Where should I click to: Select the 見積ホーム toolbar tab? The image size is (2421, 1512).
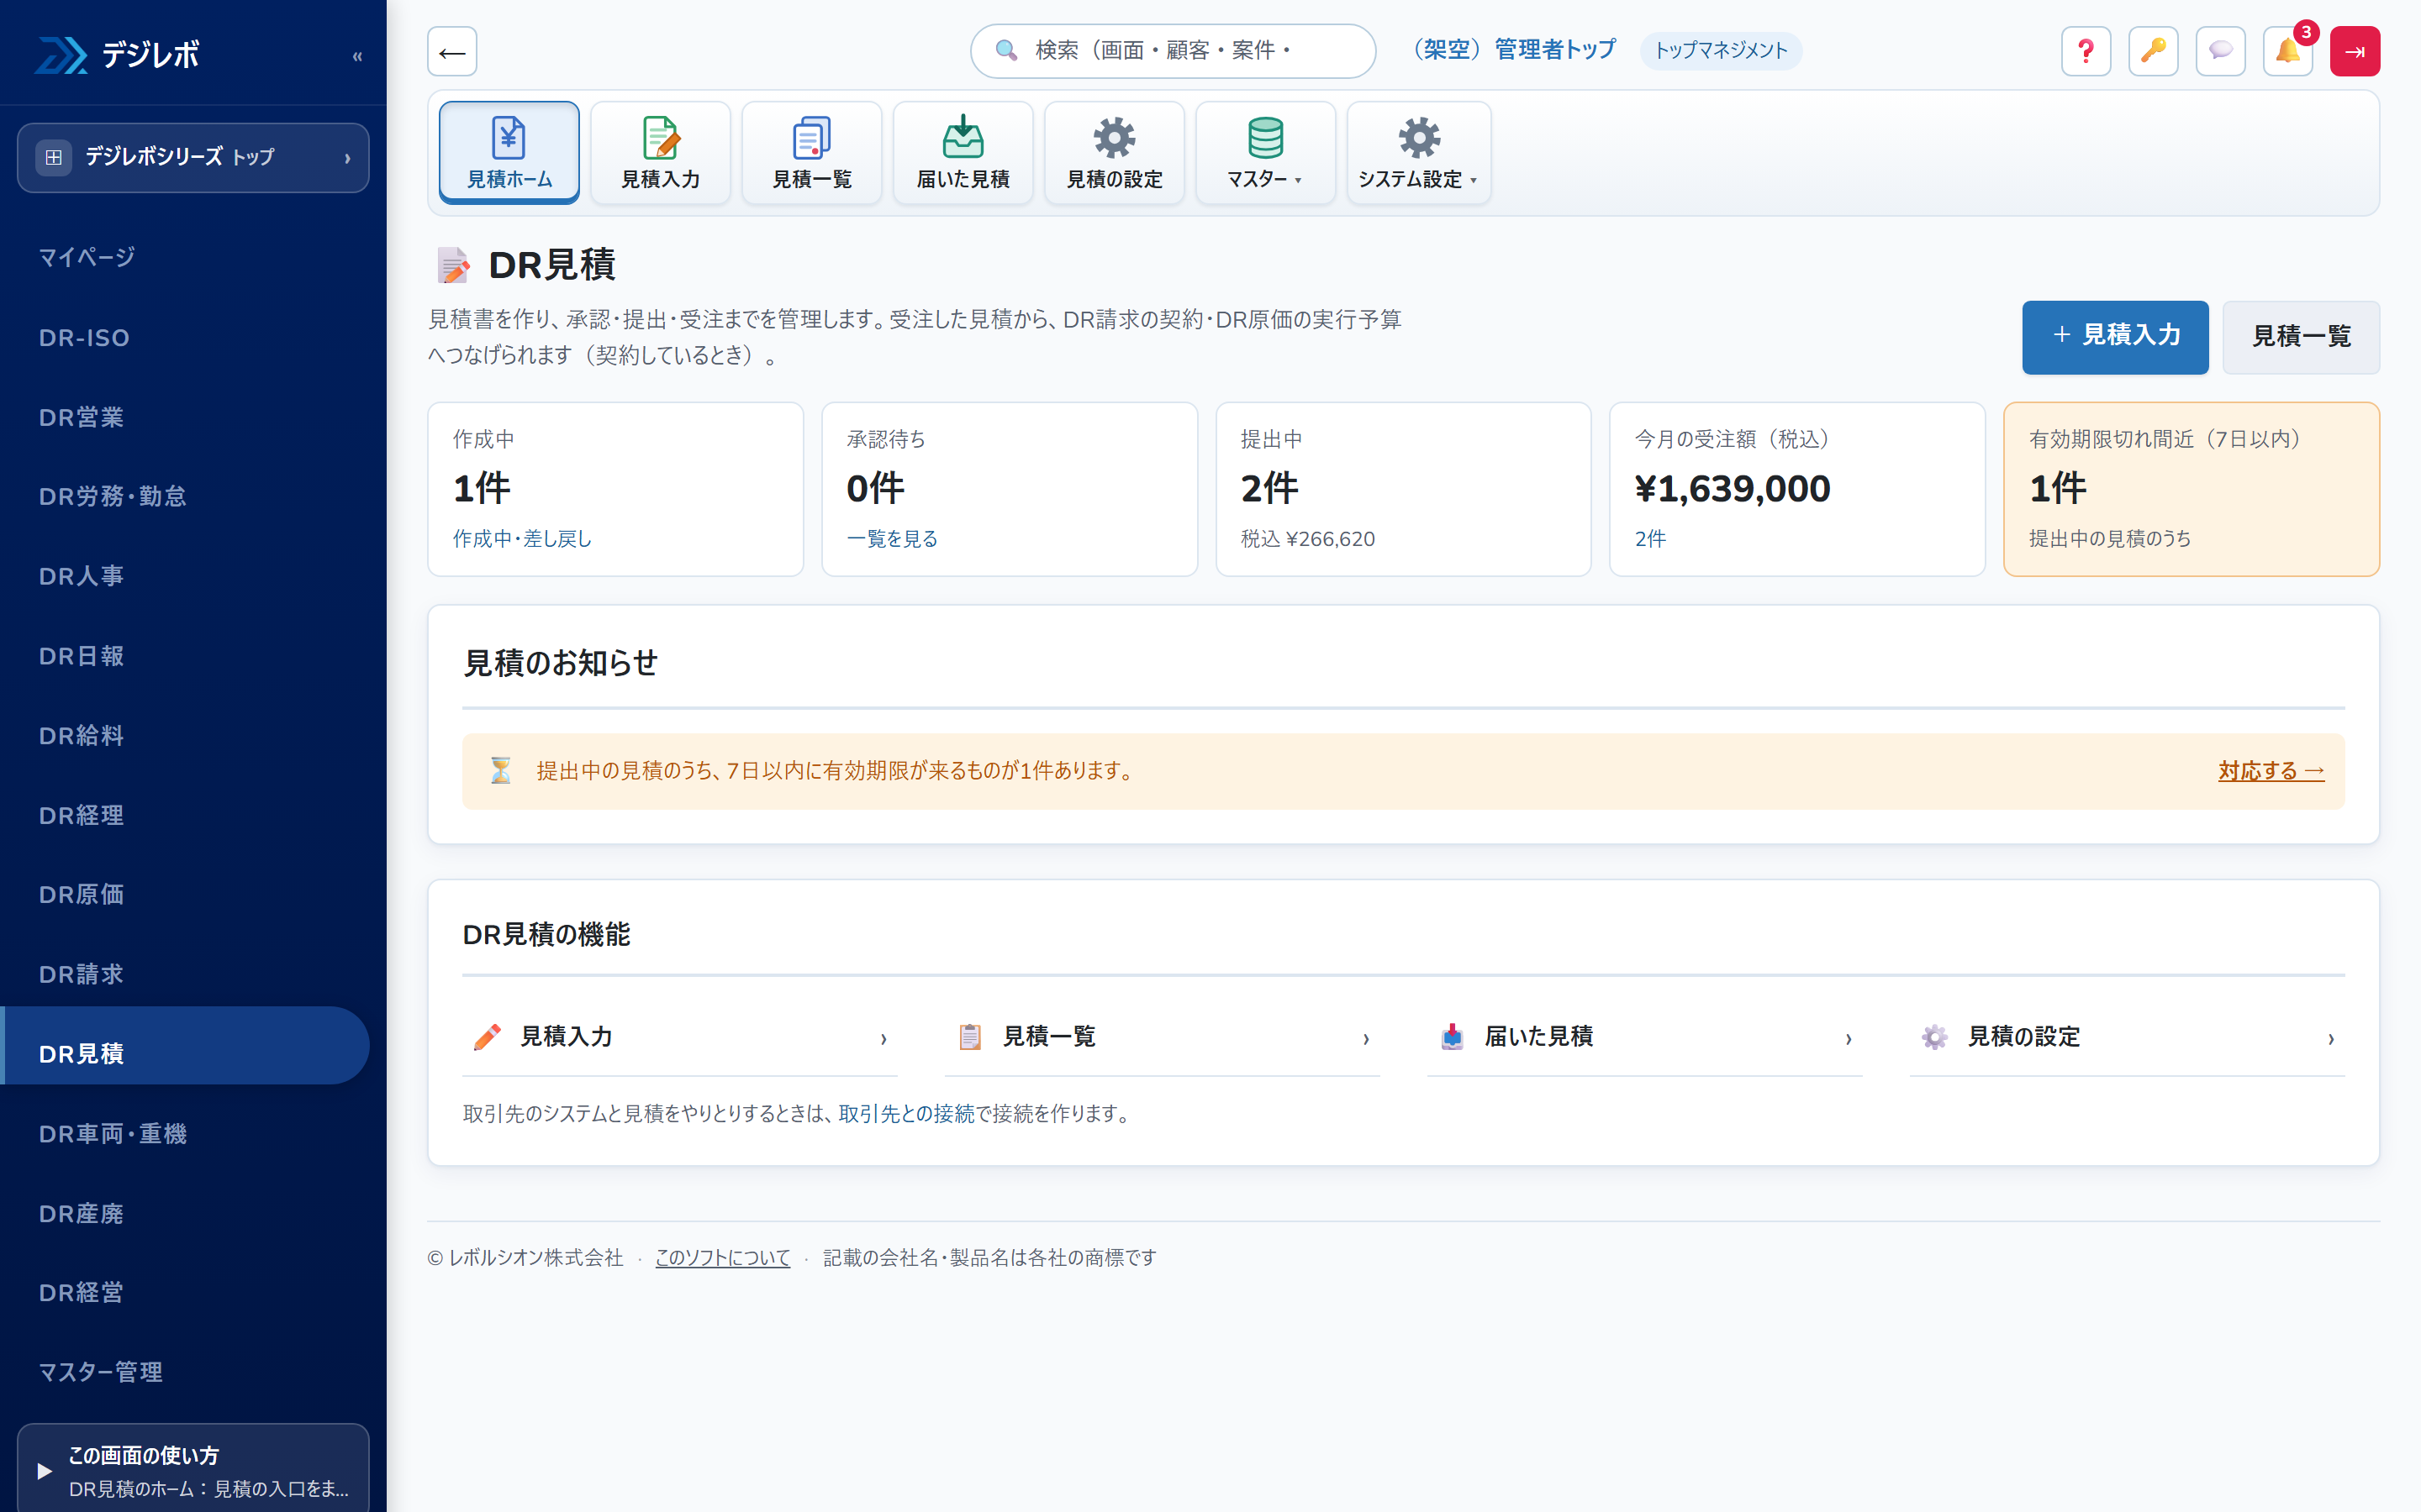(x=509, y=152)
